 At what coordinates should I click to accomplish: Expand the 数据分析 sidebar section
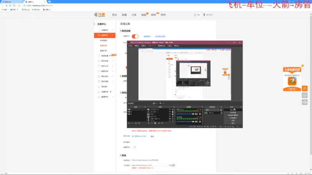tap(113, 71)
